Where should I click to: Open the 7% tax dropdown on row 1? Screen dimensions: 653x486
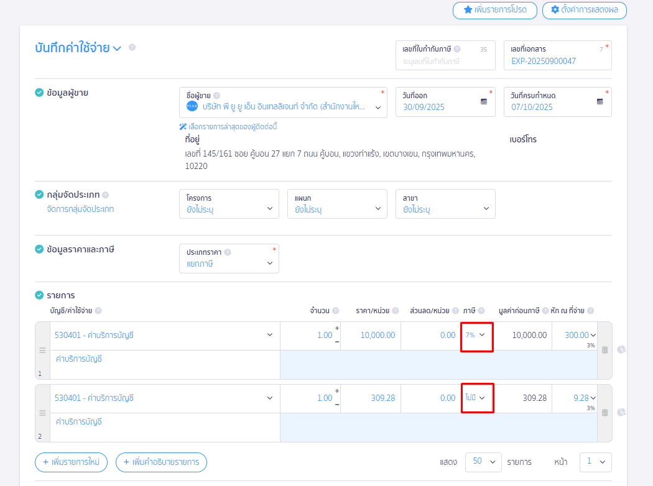[x=476, y=336]
